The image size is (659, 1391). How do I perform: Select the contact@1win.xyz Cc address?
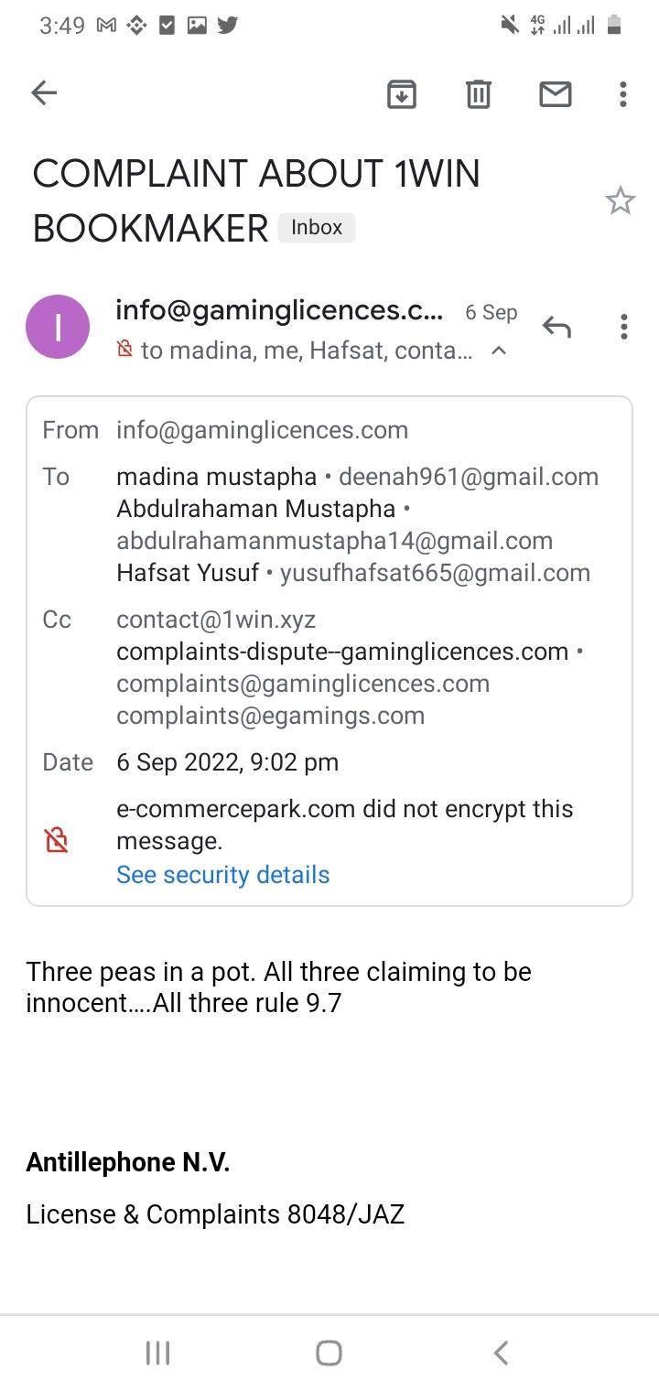(x=216, y=620)
